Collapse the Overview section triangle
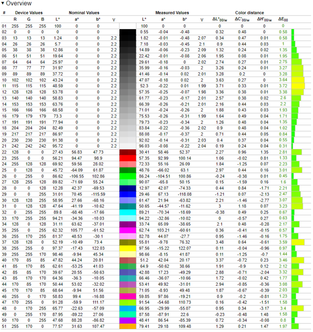This screenshot has width=313, height=332. (2, 3)
